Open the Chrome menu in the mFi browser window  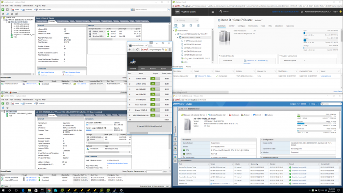point(170,49)
